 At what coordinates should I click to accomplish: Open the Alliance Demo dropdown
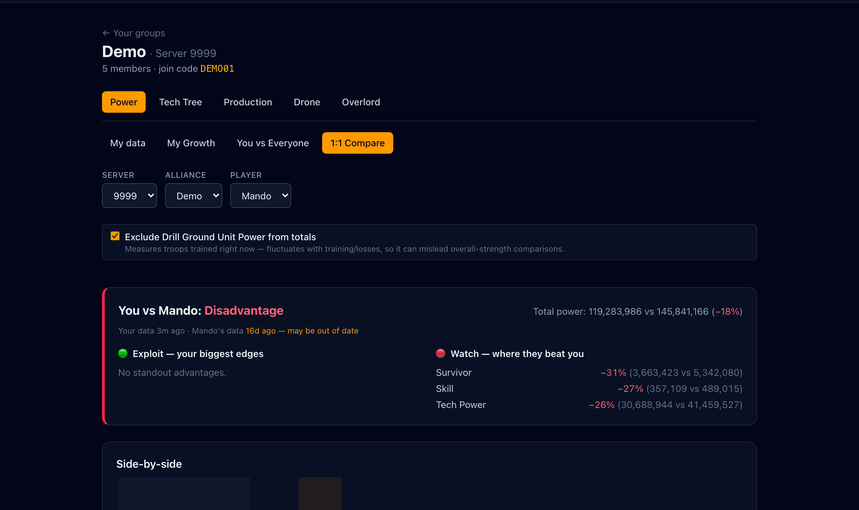pos(194,196)
